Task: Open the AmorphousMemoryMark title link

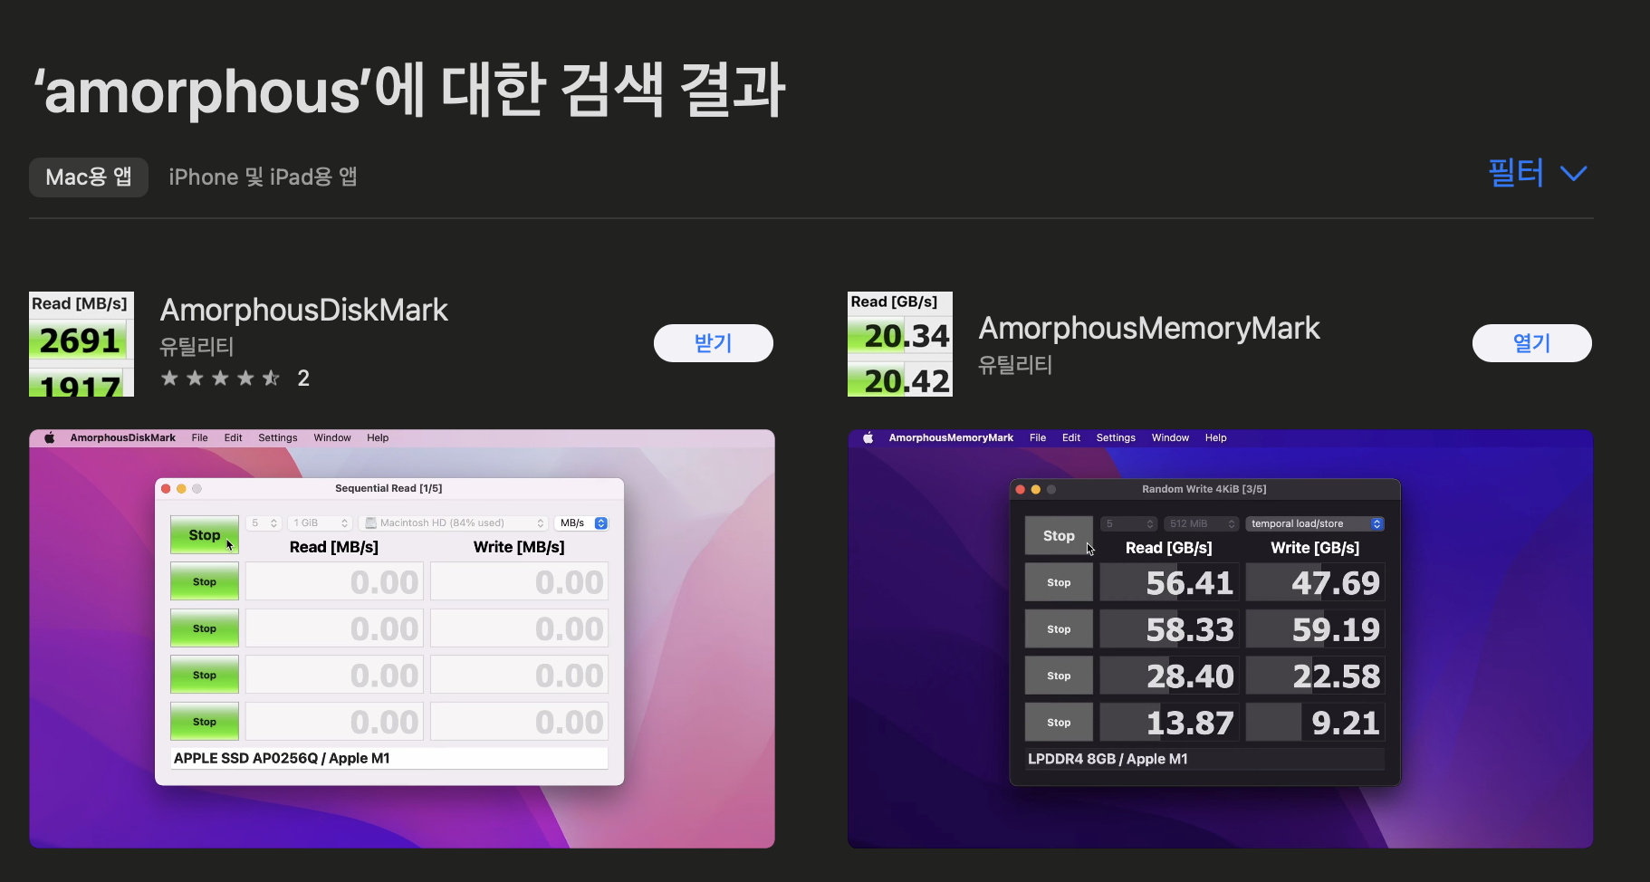Action: click(x=1149, y=329)
